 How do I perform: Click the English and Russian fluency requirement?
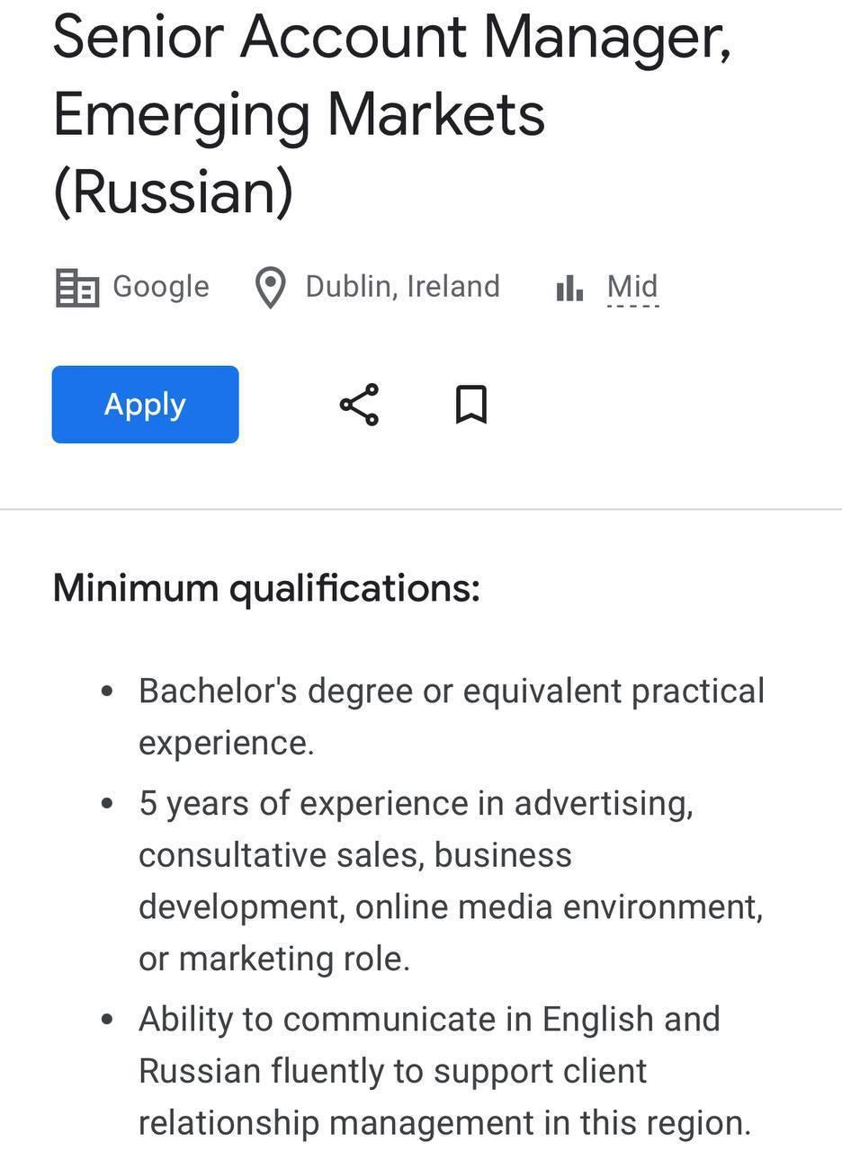click(445, 1071)
